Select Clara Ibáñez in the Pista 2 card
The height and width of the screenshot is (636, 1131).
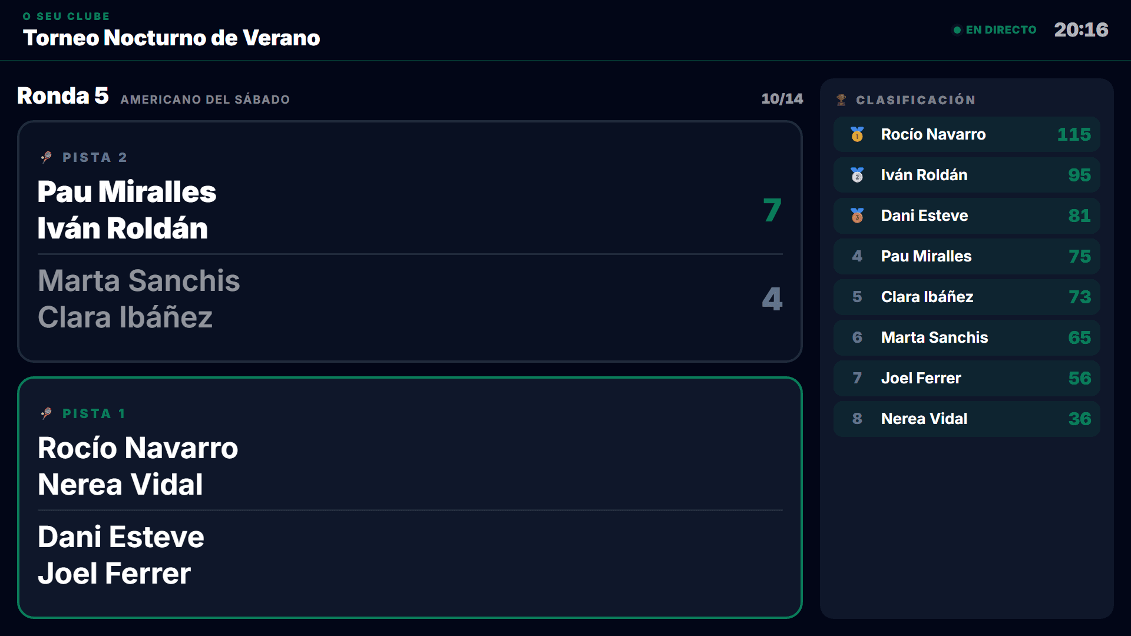pos(125,317)
